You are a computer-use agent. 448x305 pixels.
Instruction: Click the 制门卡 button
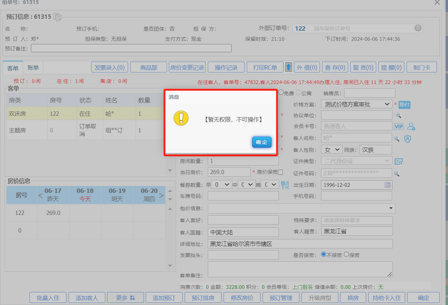[421, 67]
